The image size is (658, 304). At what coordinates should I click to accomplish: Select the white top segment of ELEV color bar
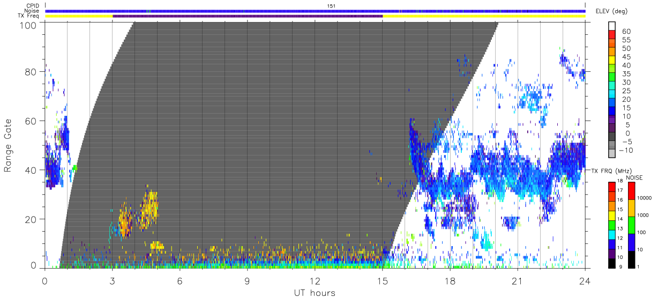coord(612,26)
